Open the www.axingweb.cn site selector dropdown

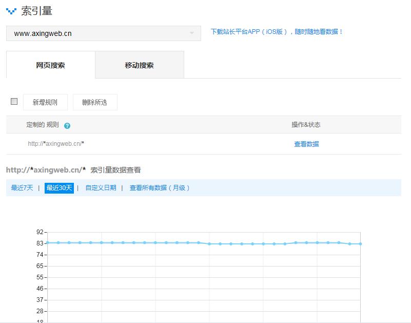pos(103,33)
